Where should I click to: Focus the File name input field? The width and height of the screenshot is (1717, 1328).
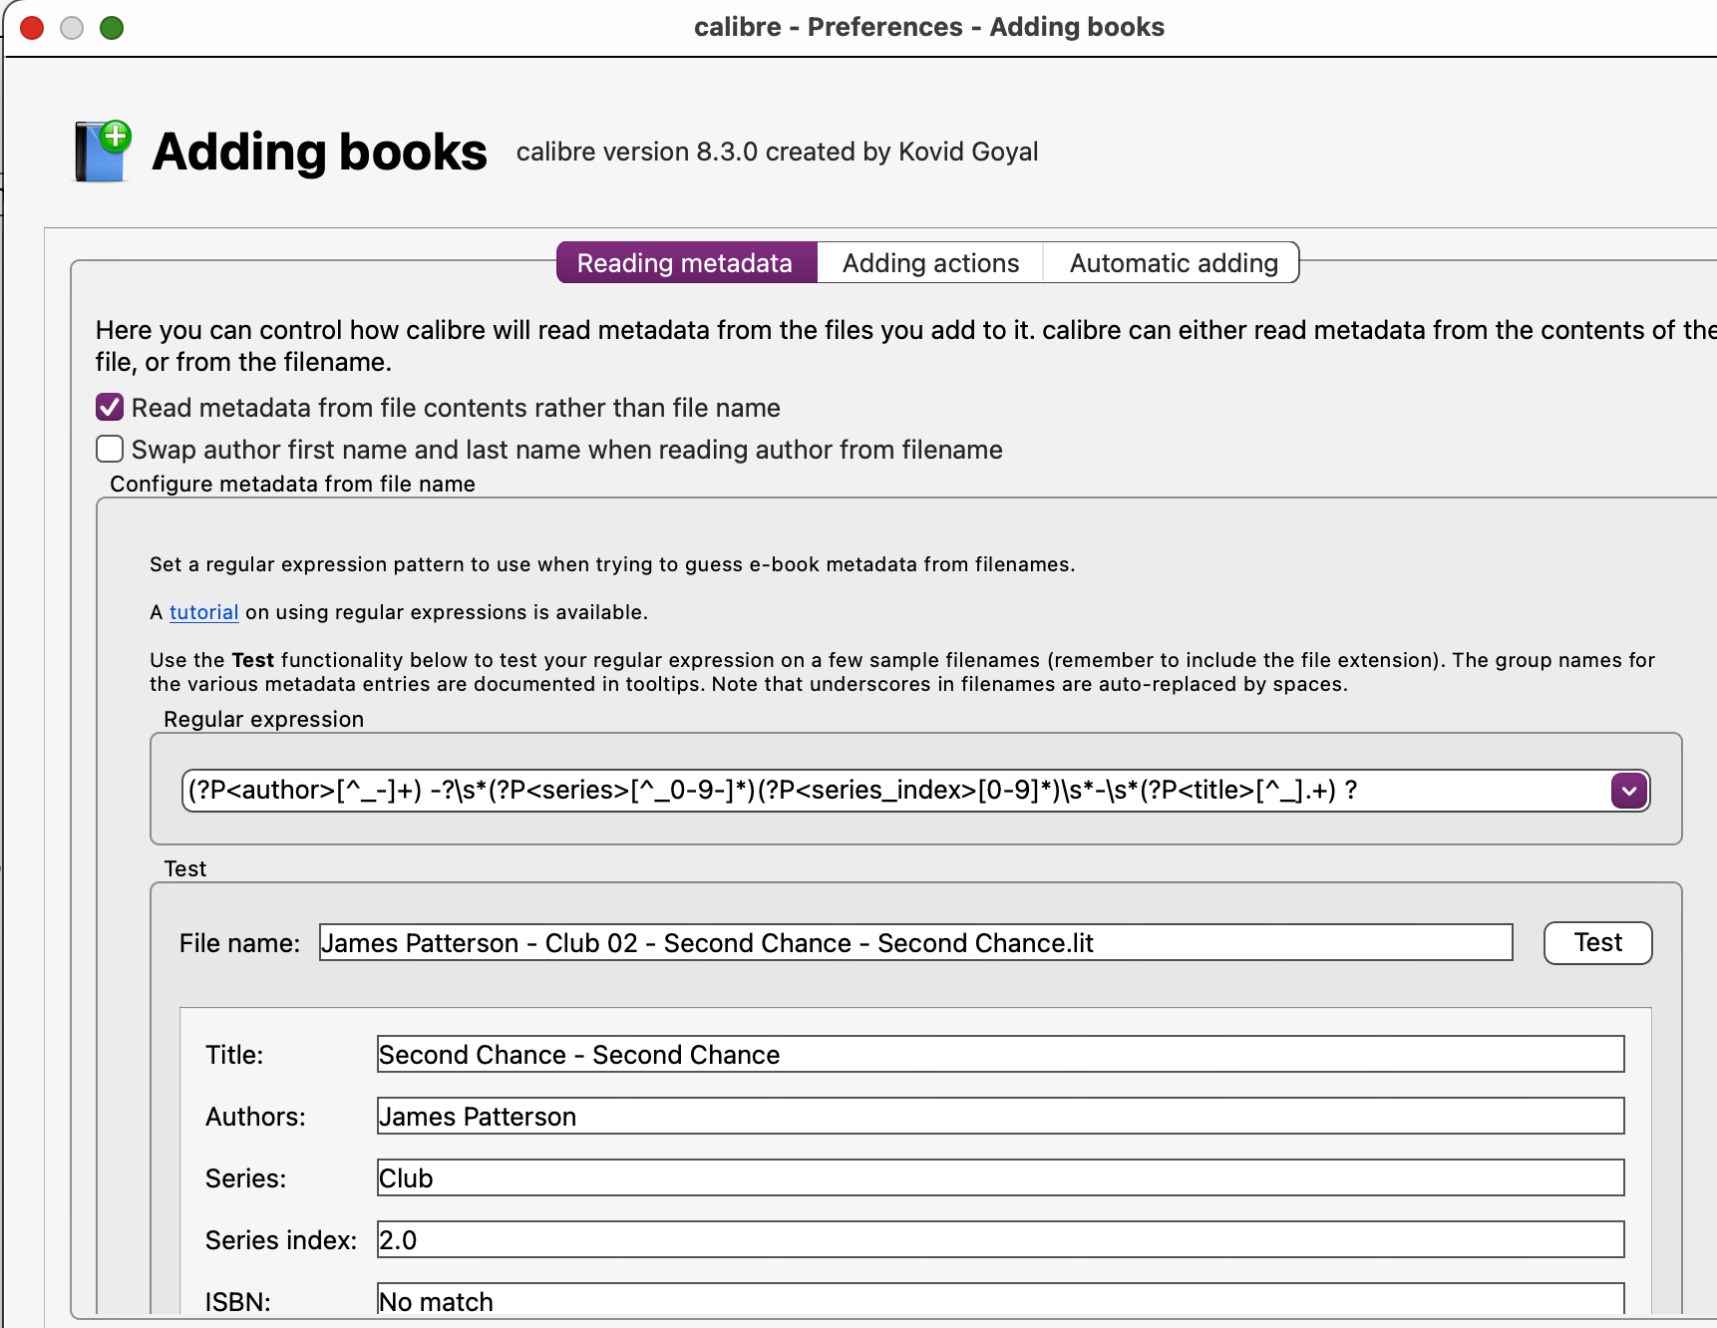coord(915,943)
